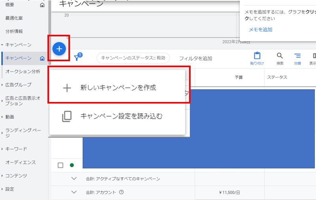Screen dimensions: 316x200
Task: Expand 広告と広告表示オプション in sidebar
Action: pos(2,101)
